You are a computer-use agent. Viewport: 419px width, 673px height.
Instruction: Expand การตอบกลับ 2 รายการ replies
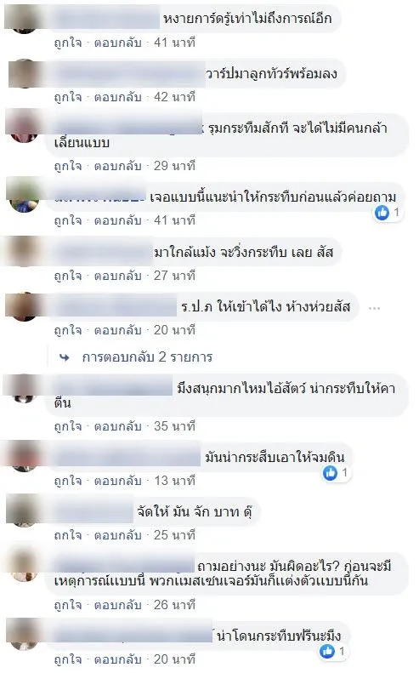click(147, 357)
